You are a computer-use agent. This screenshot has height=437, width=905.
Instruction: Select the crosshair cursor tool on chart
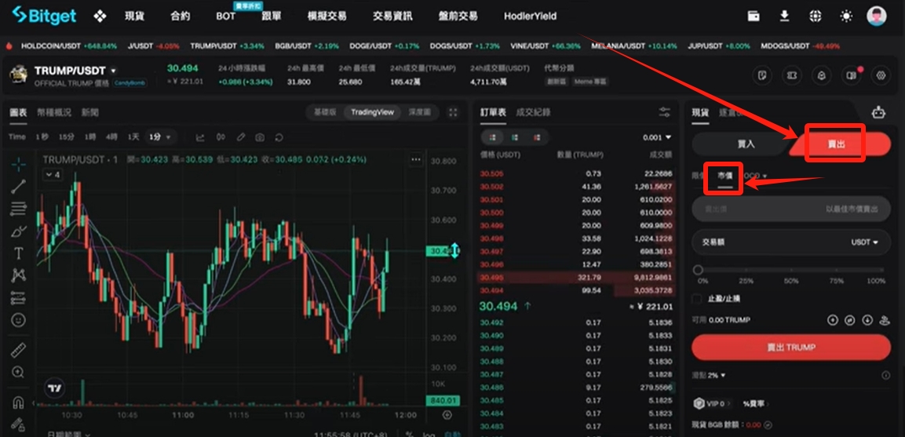[19, 164]
